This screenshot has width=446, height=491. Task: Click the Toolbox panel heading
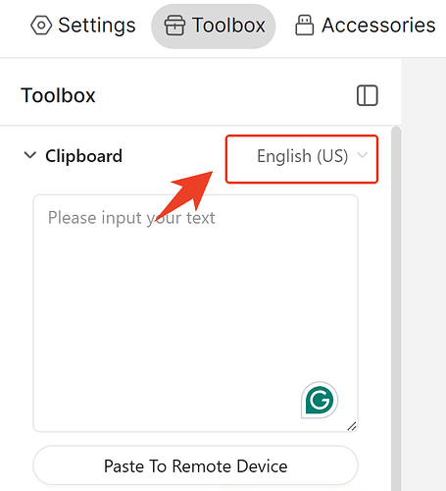coord(58,95)
